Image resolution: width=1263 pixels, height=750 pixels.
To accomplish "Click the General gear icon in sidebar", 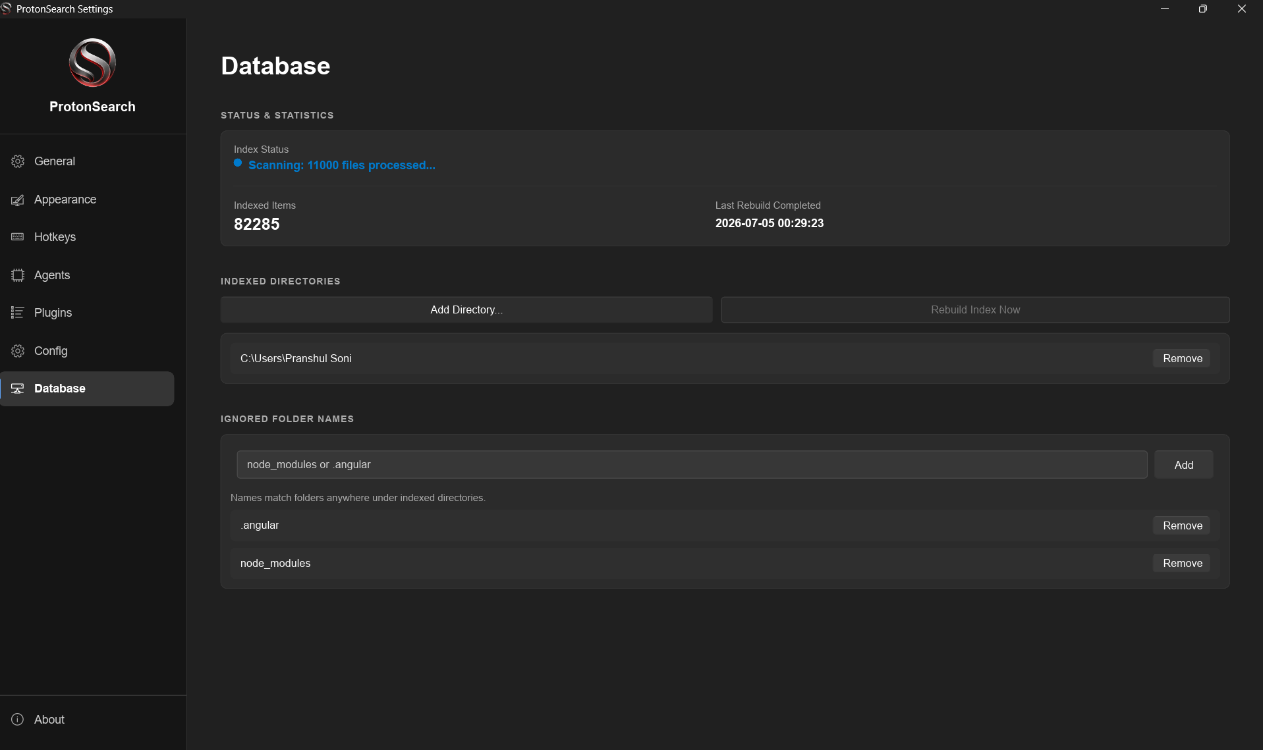I will tap(18, 161).
